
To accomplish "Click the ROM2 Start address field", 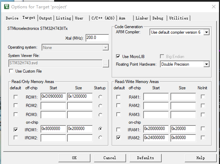I will click(x=53, y=106).
